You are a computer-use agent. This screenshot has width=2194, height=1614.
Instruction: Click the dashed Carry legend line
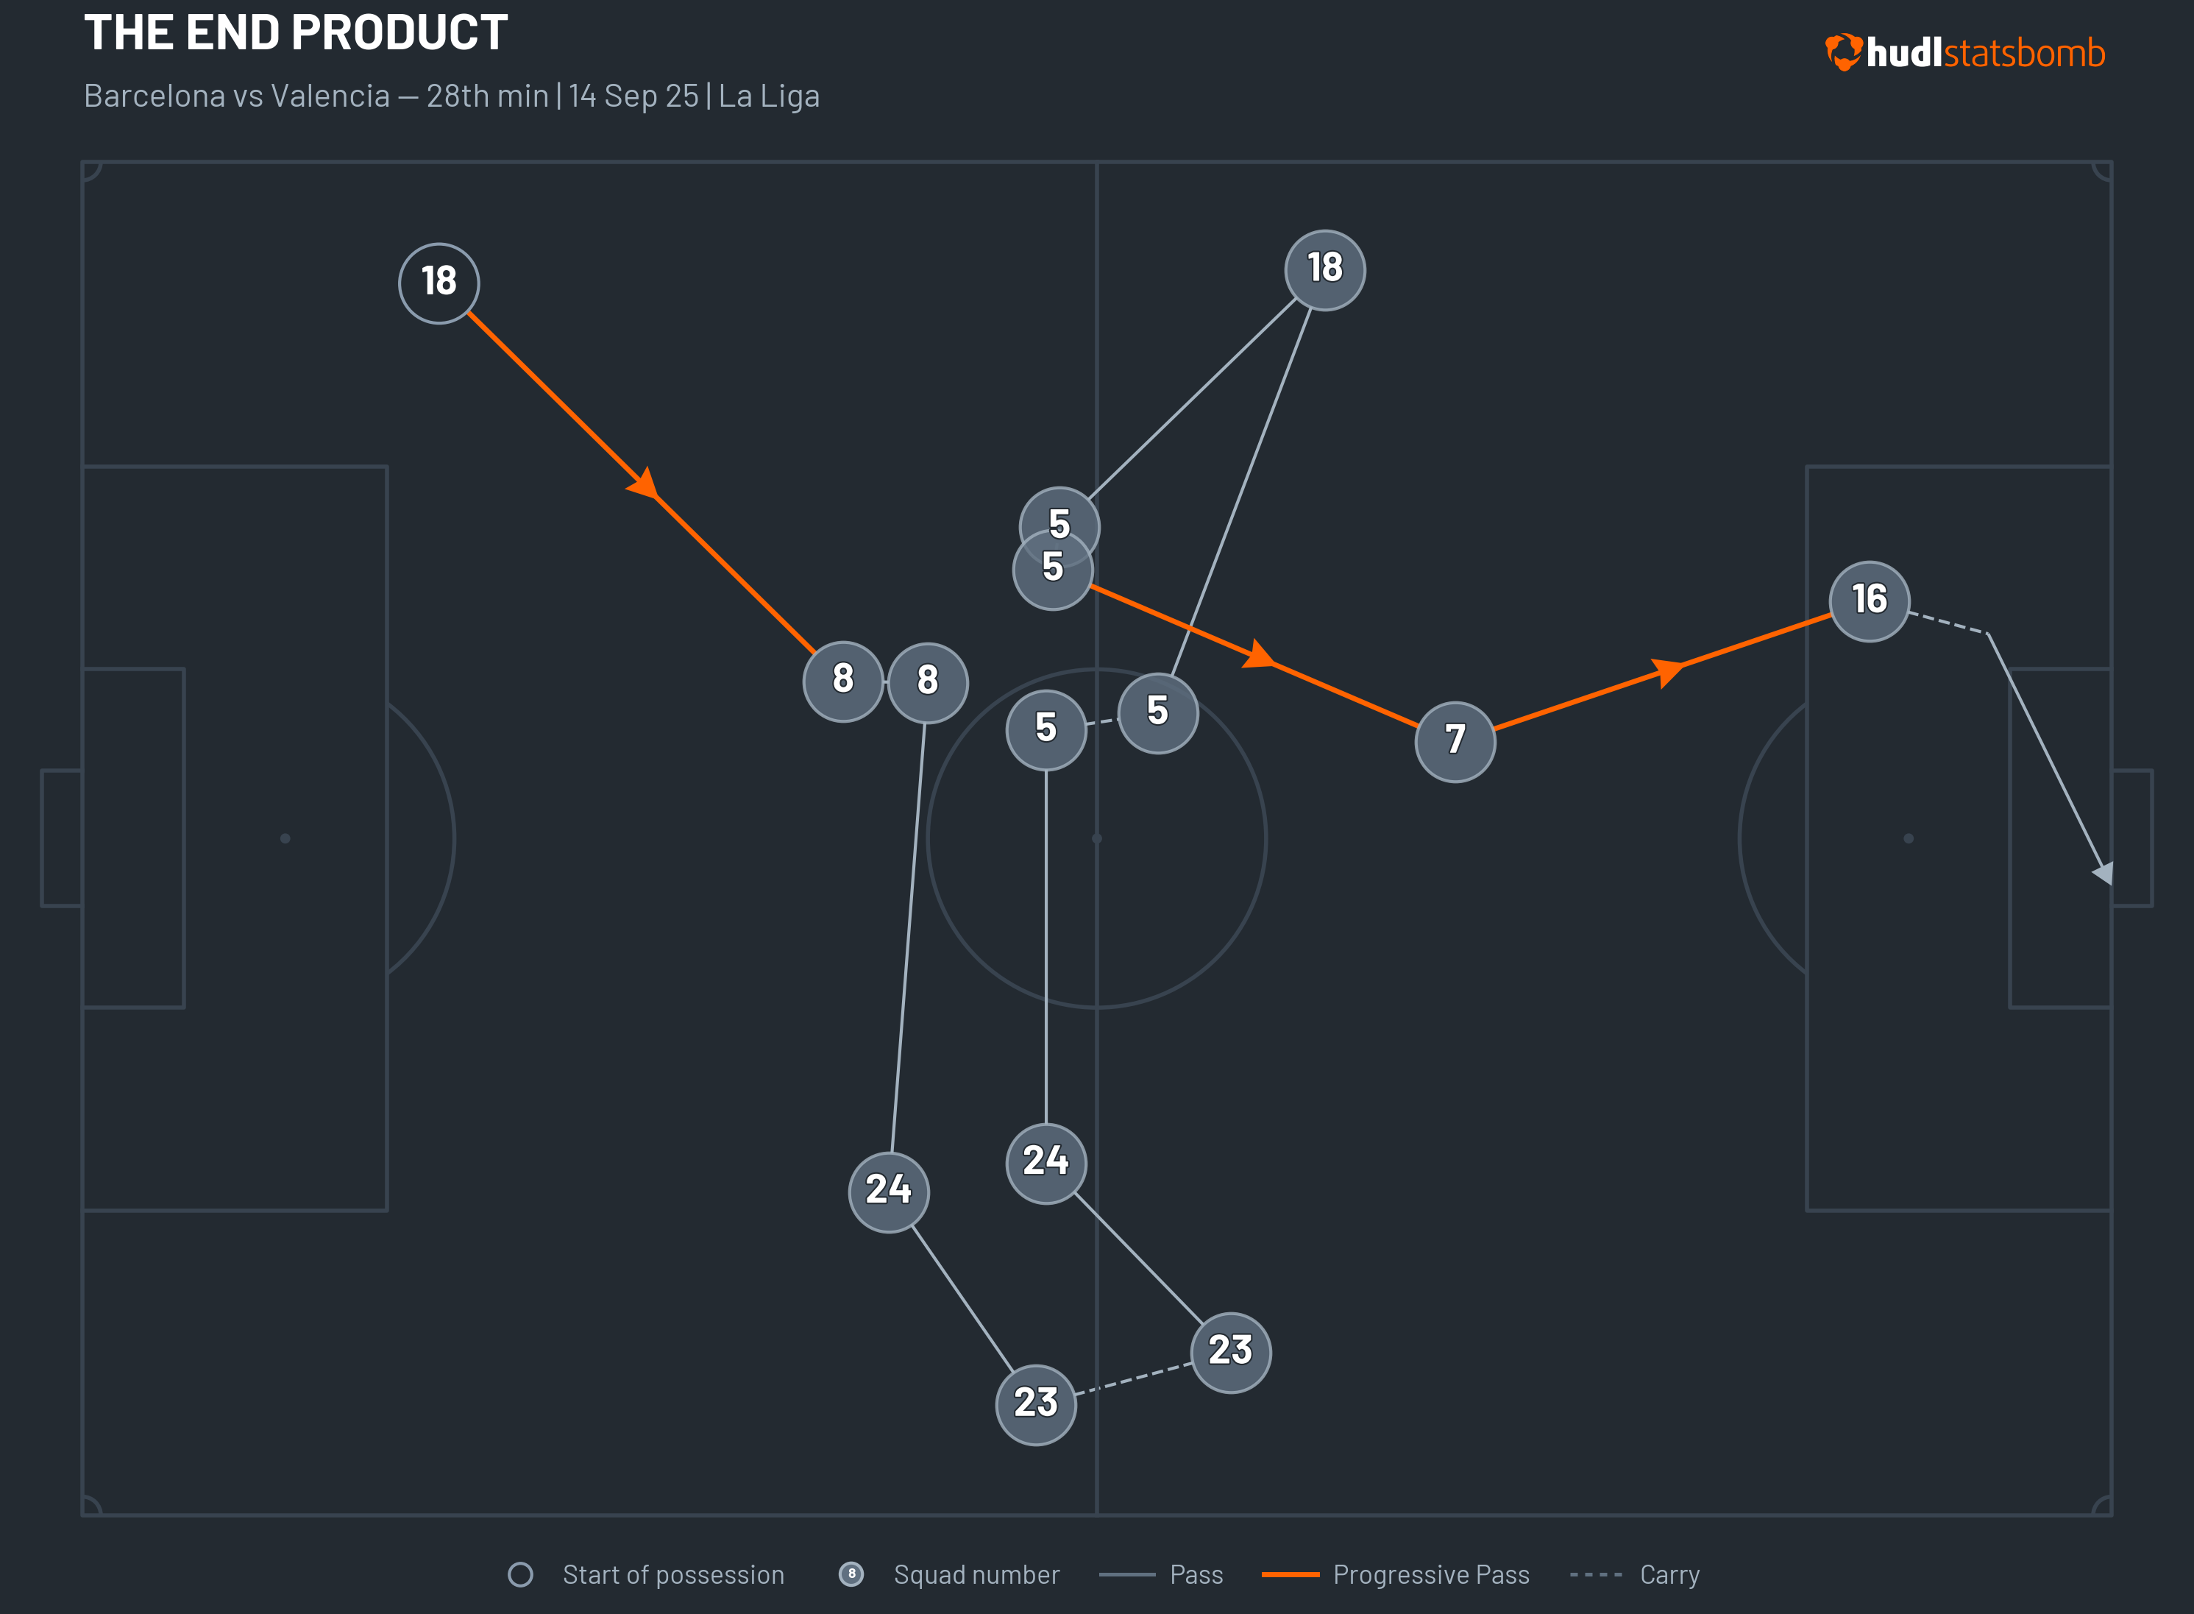coord(1595,1574)
